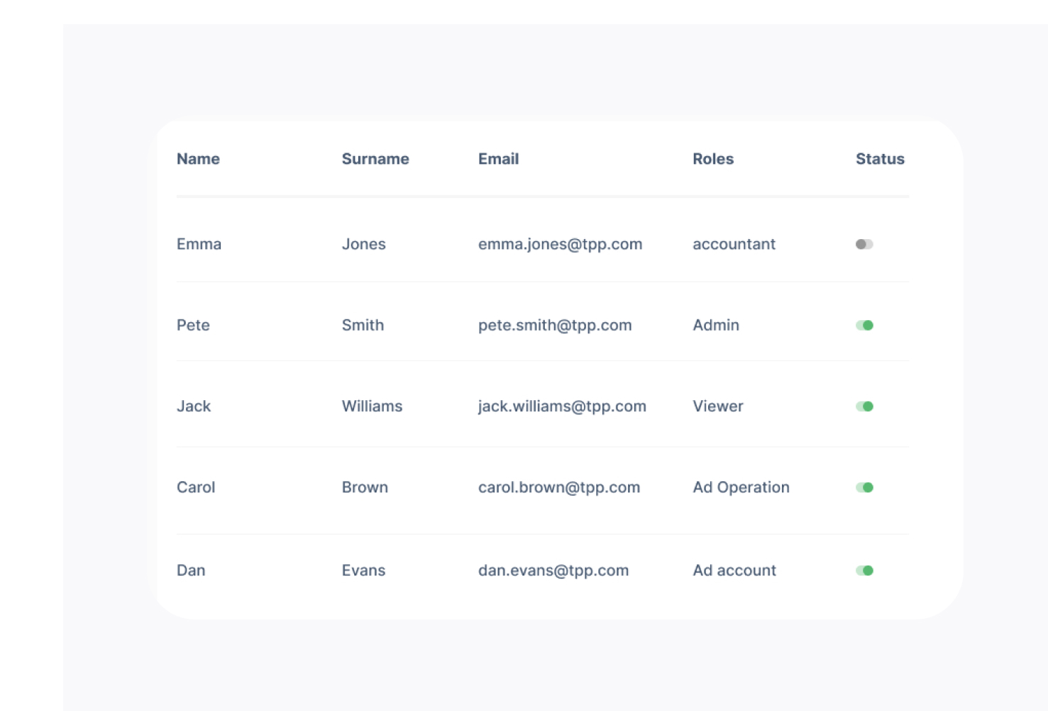The image size is (1048, 711).
Task: Disable Pete Smith status toggle
Action: pos(864,325)
